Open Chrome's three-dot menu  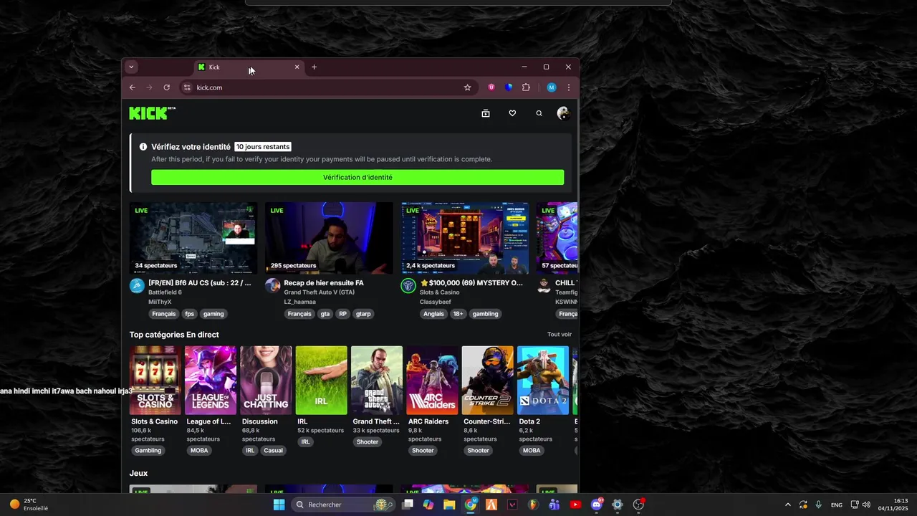pos(569,87)
